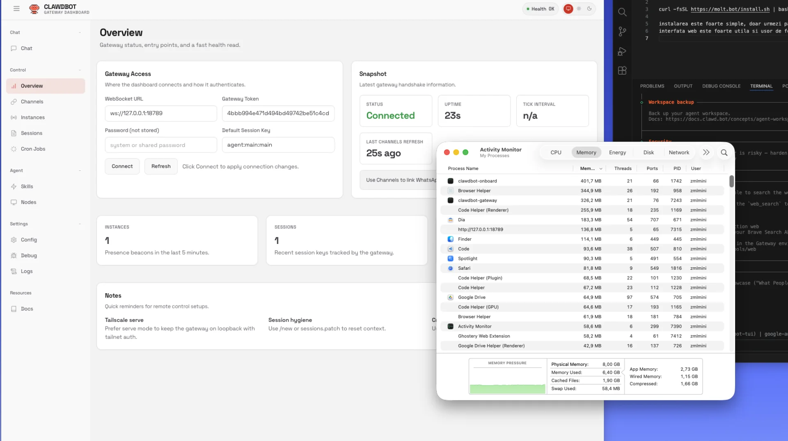Click the Connect button
The width and height of the screenshot is (788, 441).
tap(122, 166)
